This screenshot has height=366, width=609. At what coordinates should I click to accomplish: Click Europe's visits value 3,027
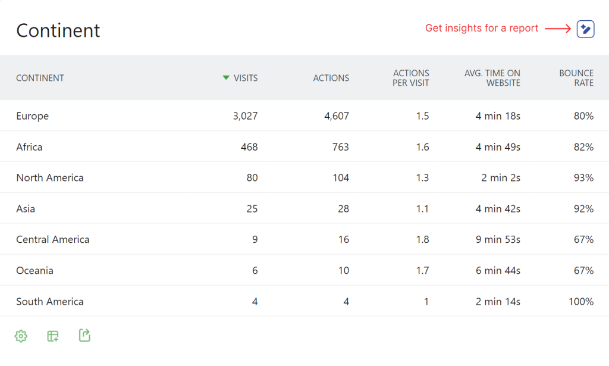coord(245,116)
